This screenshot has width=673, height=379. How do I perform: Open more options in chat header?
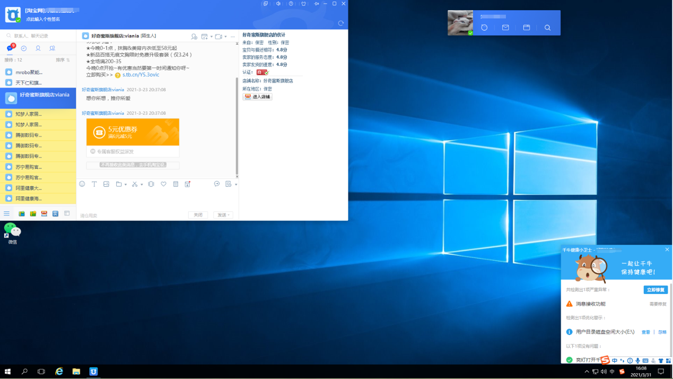pyautogui.click(x=232, y=37)
